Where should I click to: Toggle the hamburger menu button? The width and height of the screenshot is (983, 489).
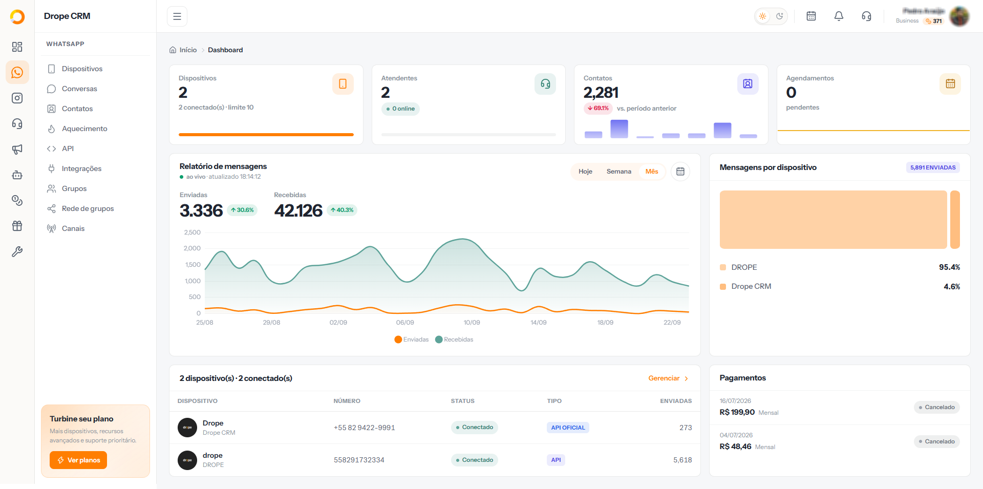[x=177, y=16]
